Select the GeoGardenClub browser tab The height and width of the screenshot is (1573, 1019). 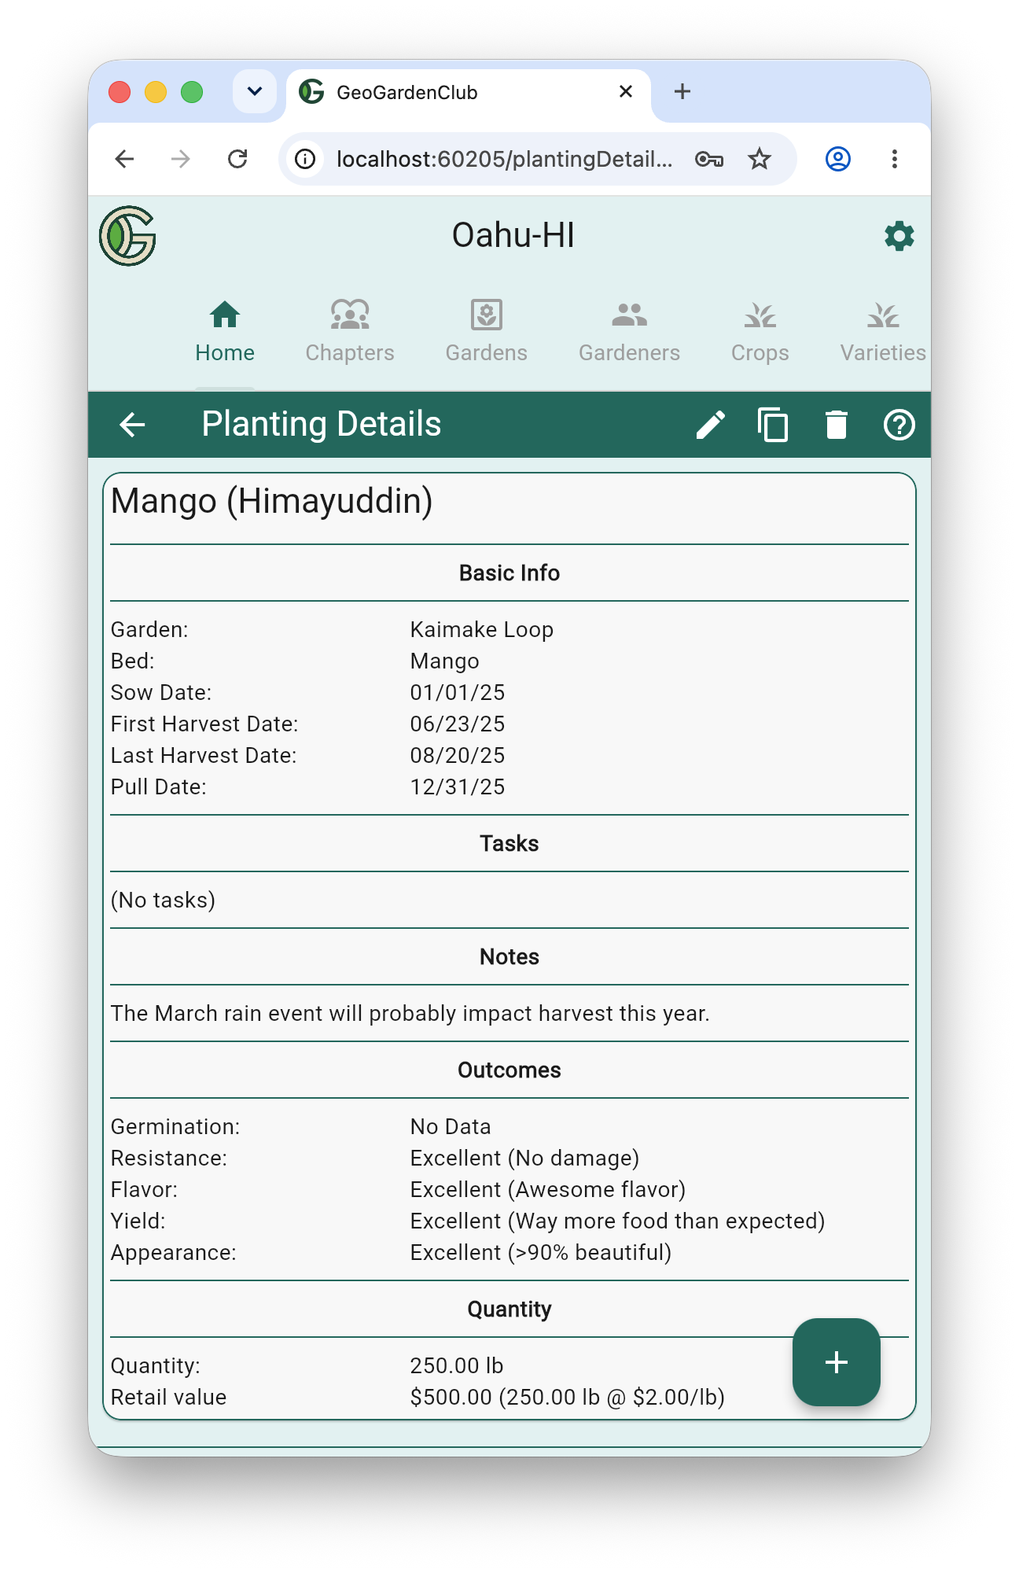coord(468,93)
